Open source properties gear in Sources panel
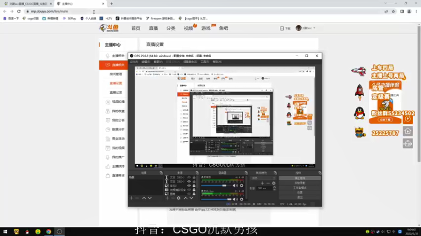421x236 pixels. pyautogui.click(x=179, y=198)
